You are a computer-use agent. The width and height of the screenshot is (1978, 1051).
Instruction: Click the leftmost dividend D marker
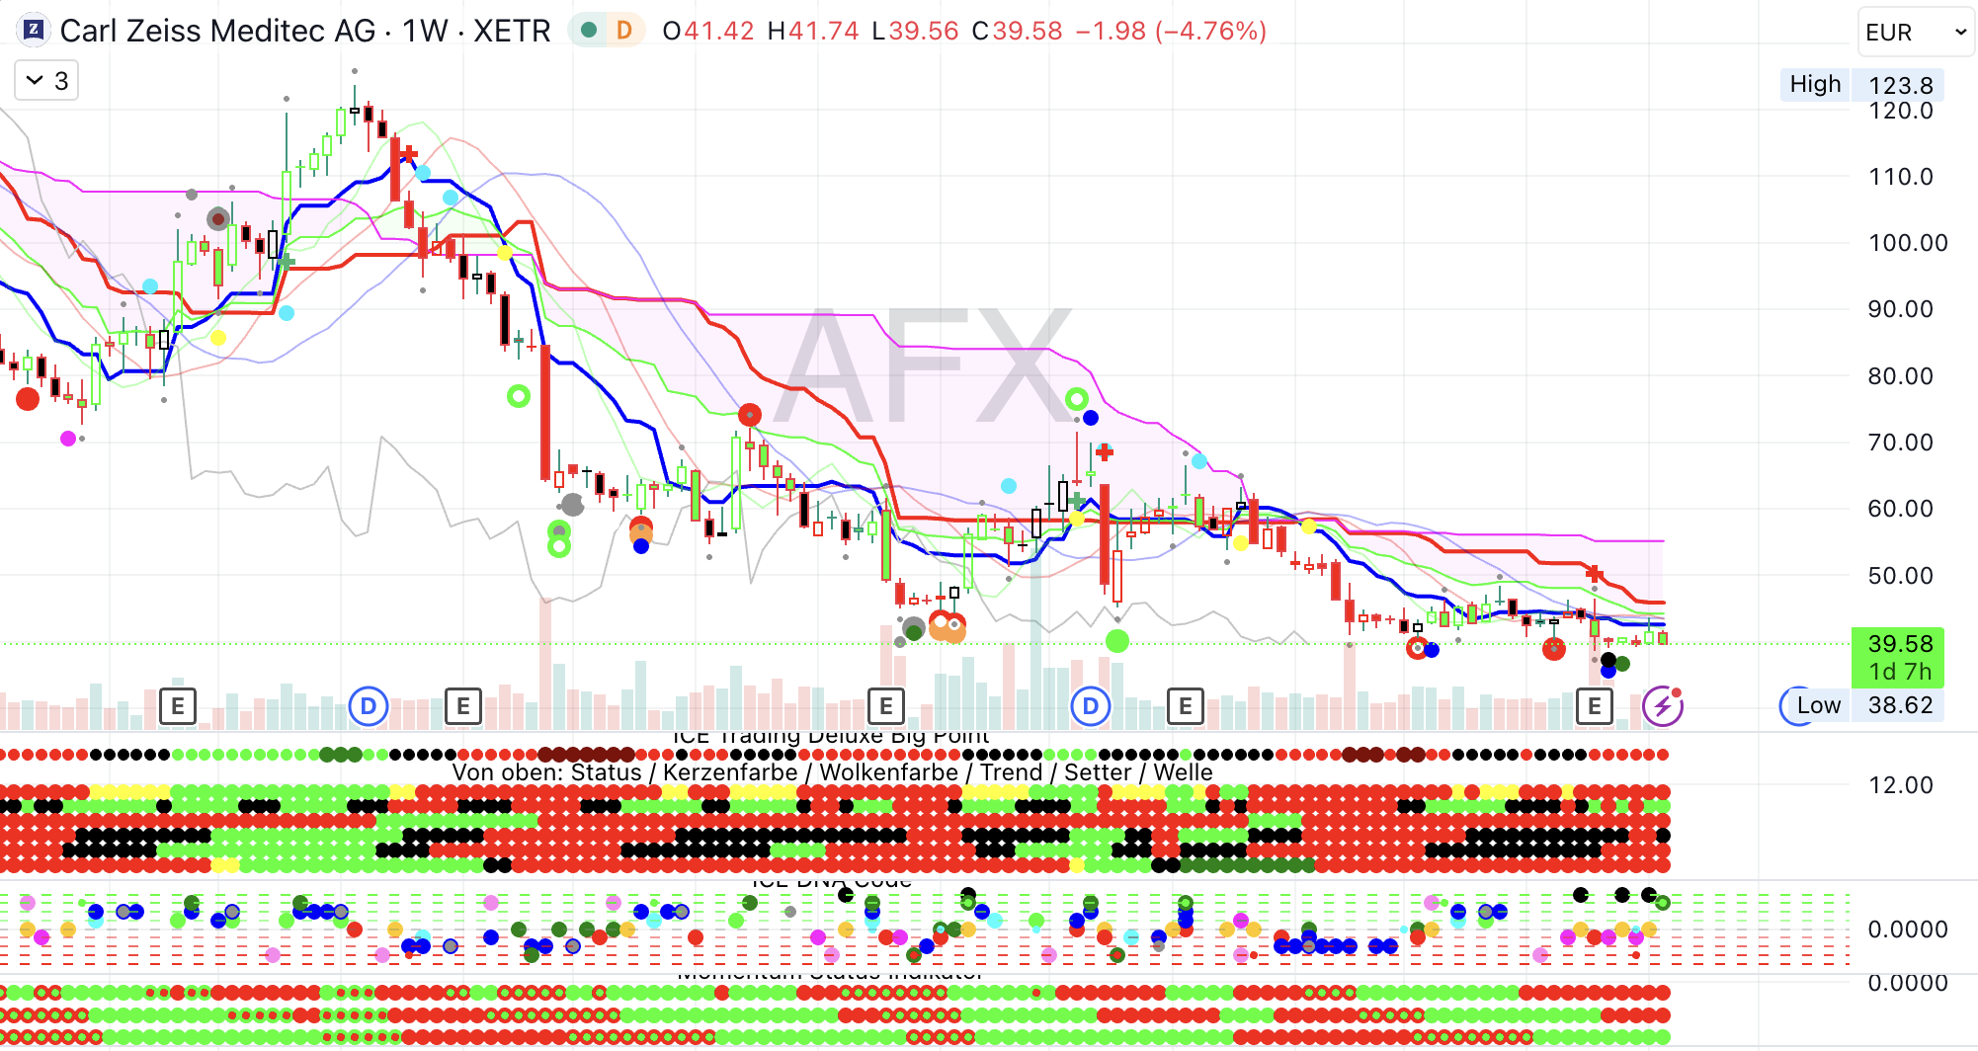point(368,706)
